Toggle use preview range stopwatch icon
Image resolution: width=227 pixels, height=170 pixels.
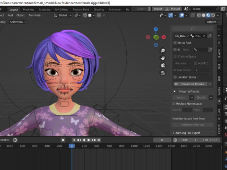pyautogui.click(x=175, y=140)
